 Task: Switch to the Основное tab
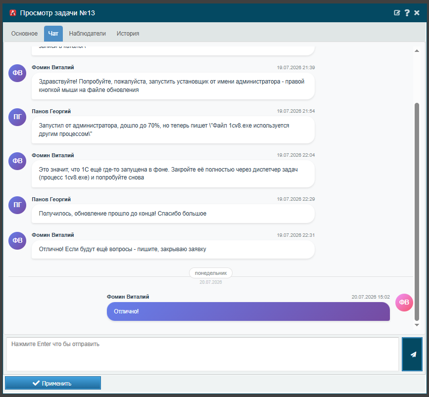24,34
